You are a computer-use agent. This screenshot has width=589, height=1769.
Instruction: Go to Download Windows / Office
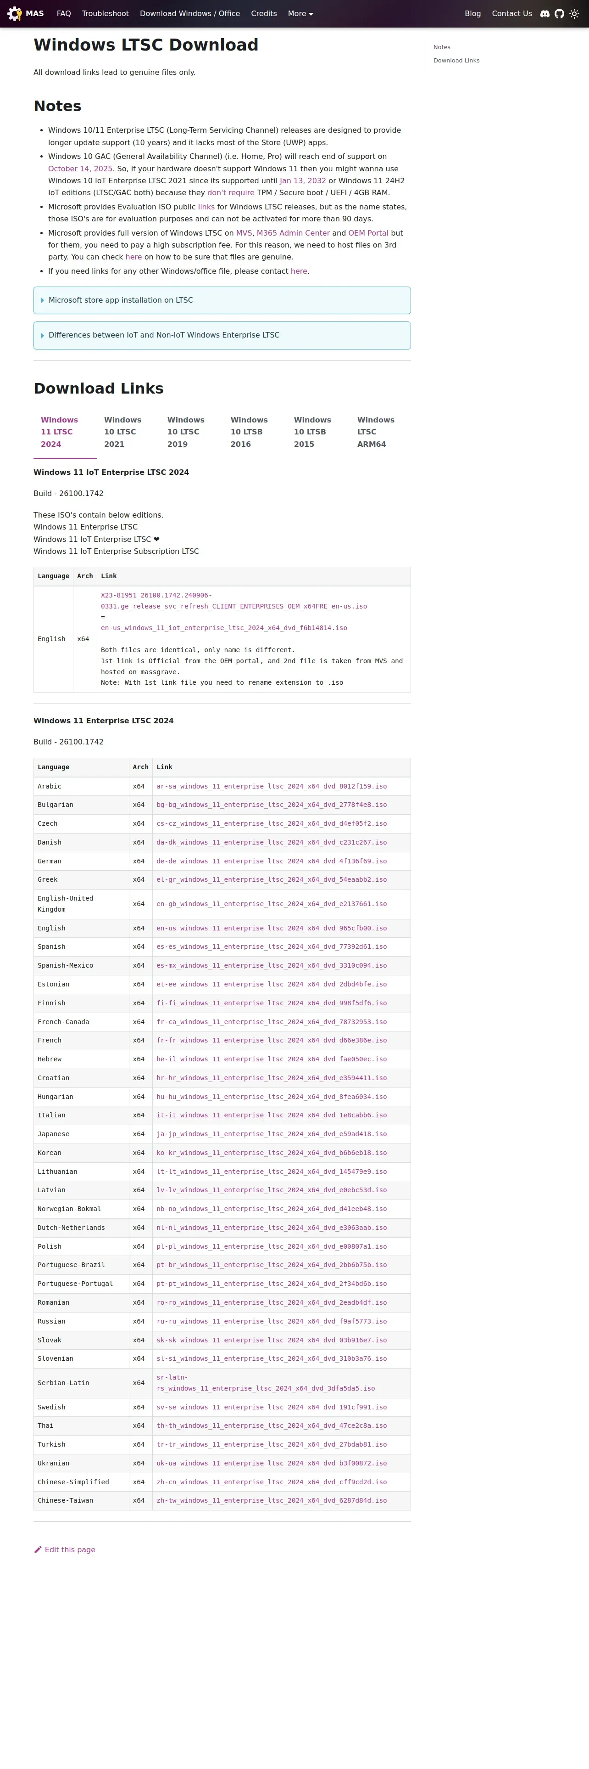(x=190, y=14)
